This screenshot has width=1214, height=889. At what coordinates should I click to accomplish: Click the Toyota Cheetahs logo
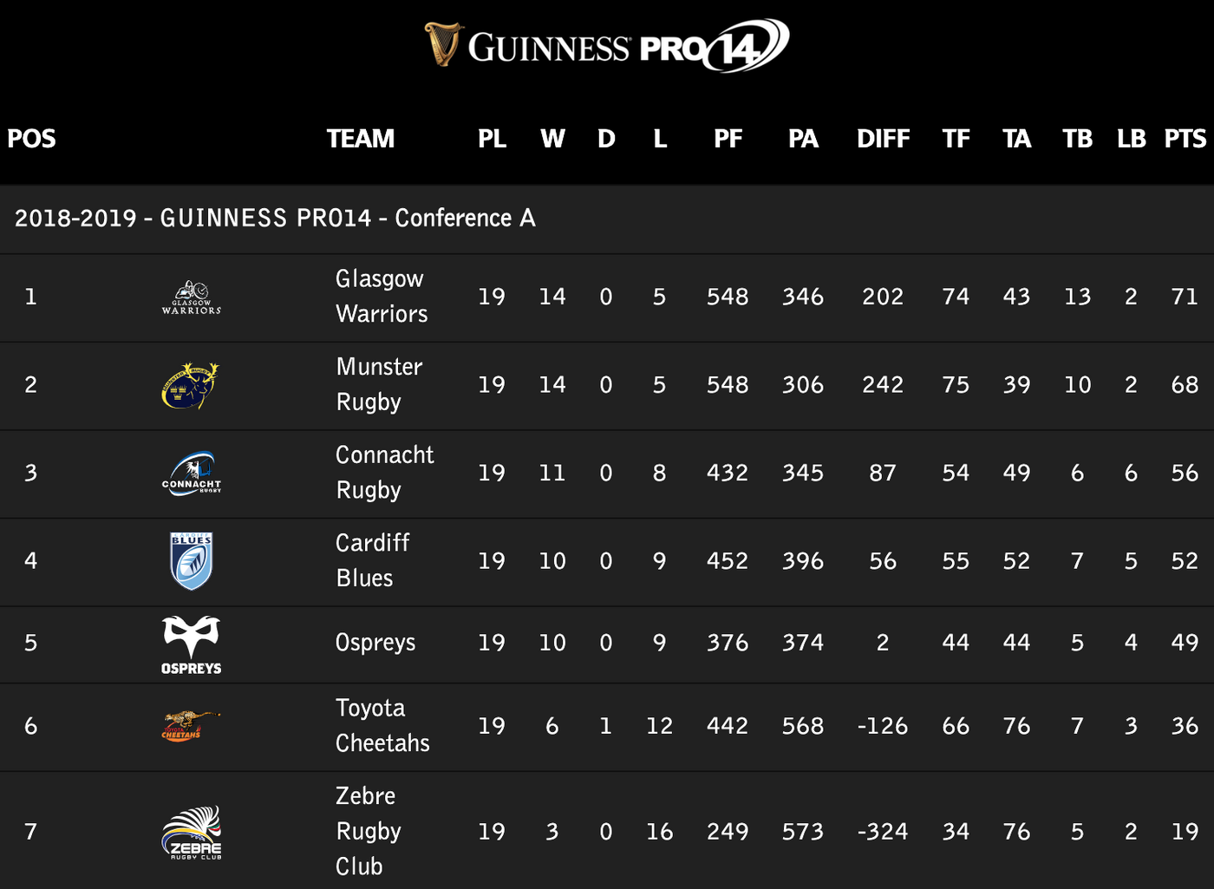coord(191,726)
